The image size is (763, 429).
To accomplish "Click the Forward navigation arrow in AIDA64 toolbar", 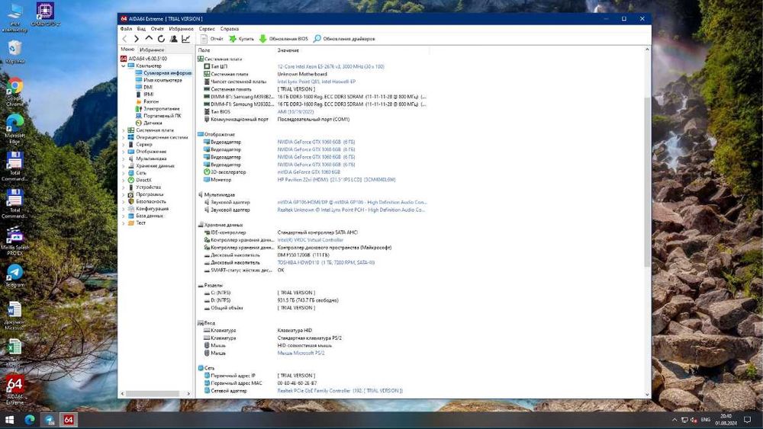I will pyautogui.click(x=137, y=39).
